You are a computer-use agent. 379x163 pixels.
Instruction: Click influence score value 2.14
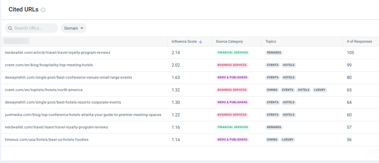tap(176, 53)
